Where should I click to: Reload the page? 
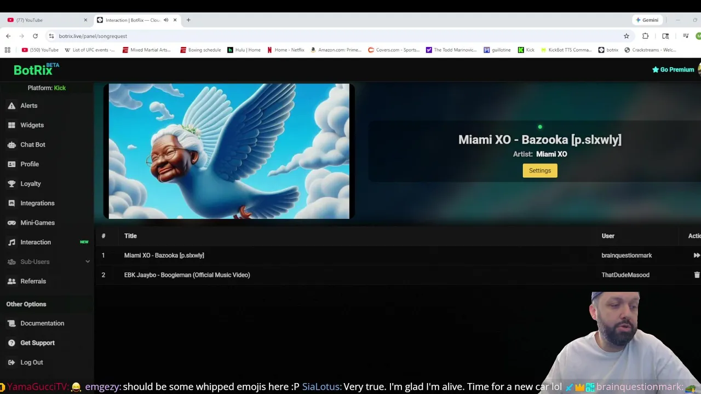tap(35, 36)
